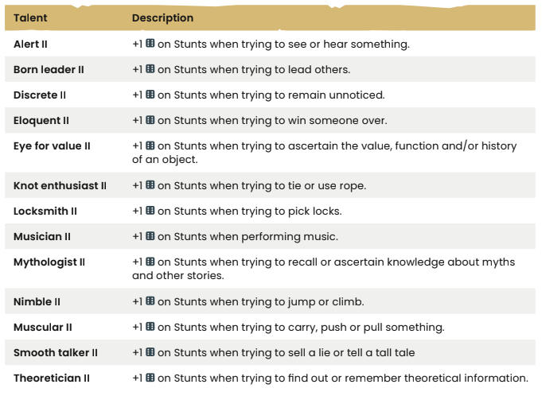Click the dice icon in Locksmith II row

pos(150,211)
